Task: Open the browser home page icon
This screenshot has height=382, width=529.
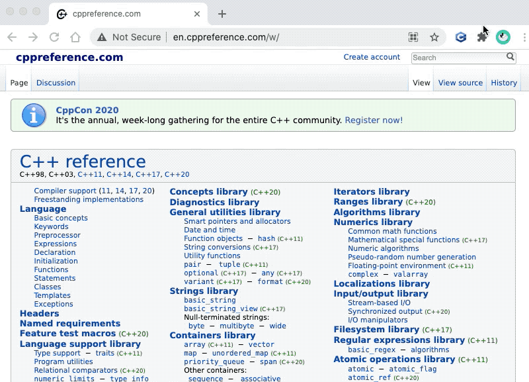Action: coord(75,37)
